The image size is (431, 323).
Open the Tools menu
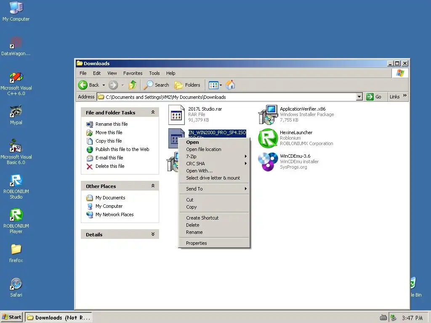pyautogui.click(x=154, y=73)
